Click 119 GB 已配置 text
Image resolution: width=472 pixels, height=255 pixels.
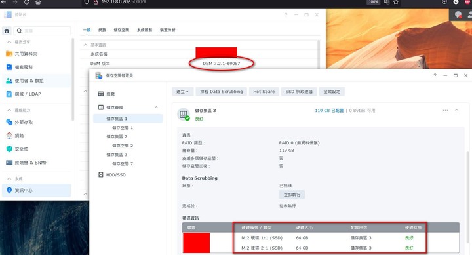tap(329, 111)
